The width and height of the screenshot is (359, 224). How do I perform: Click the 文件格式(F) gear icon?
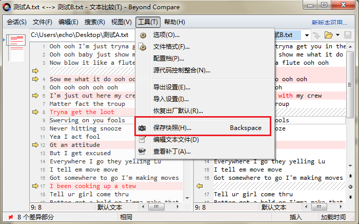click(143, 47)
